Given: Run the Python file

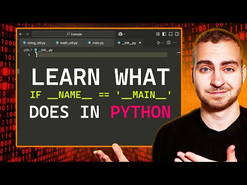Looking at the screenshot, I should click(x=158, y=43).
